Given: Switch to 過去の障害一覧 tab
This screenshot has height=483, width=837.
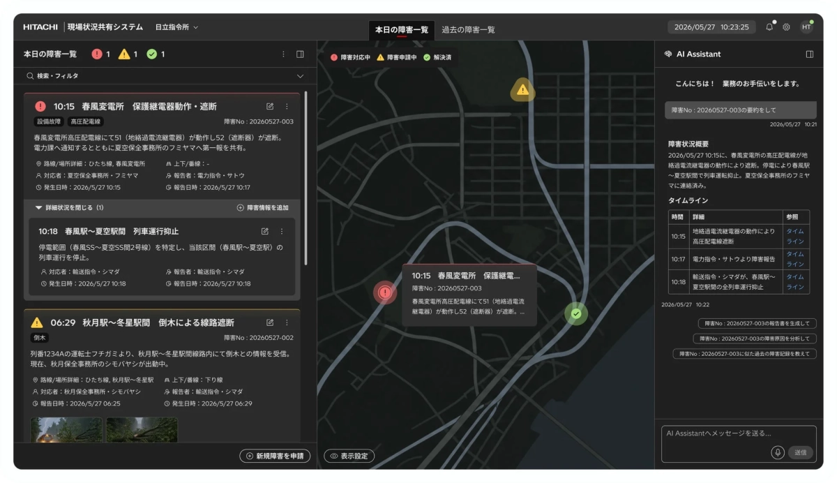Looking at the screenshot, I should pyautogui.click(x=468, y=29).
